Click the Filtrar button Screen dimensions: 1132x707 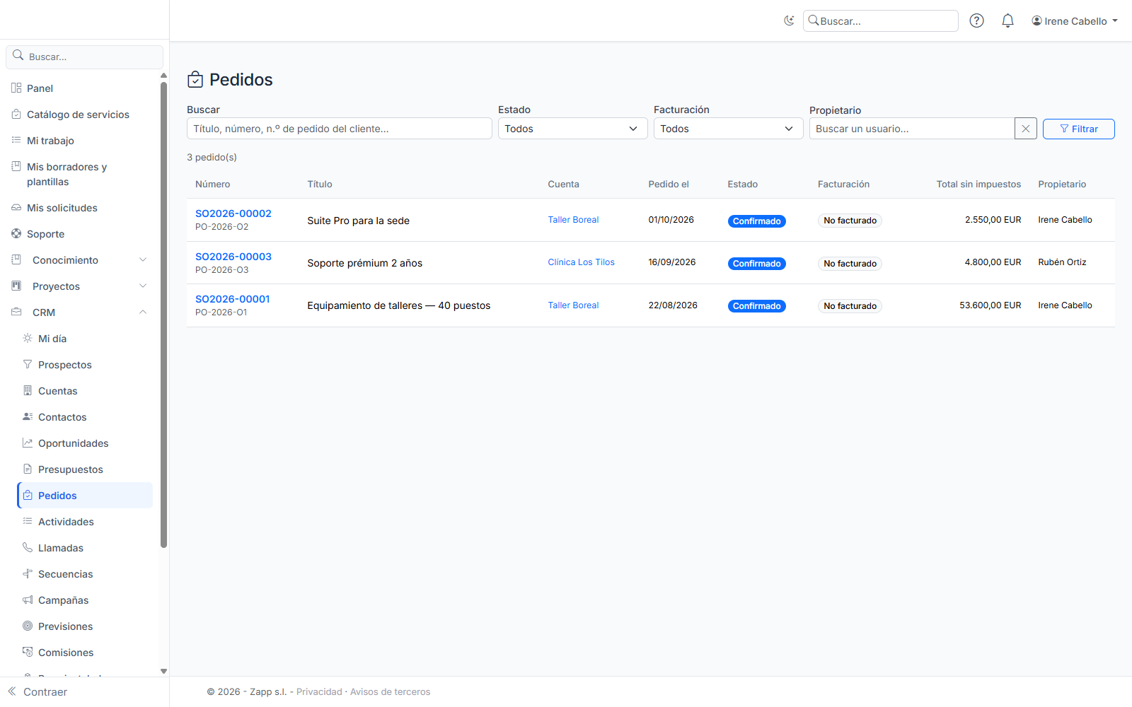pos(1079,129)
